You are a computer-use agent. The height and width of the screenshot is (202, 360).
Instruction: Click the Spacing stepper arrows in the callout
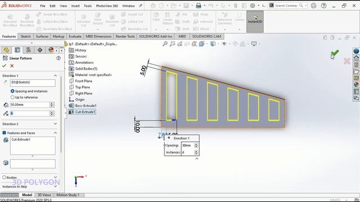196,145
